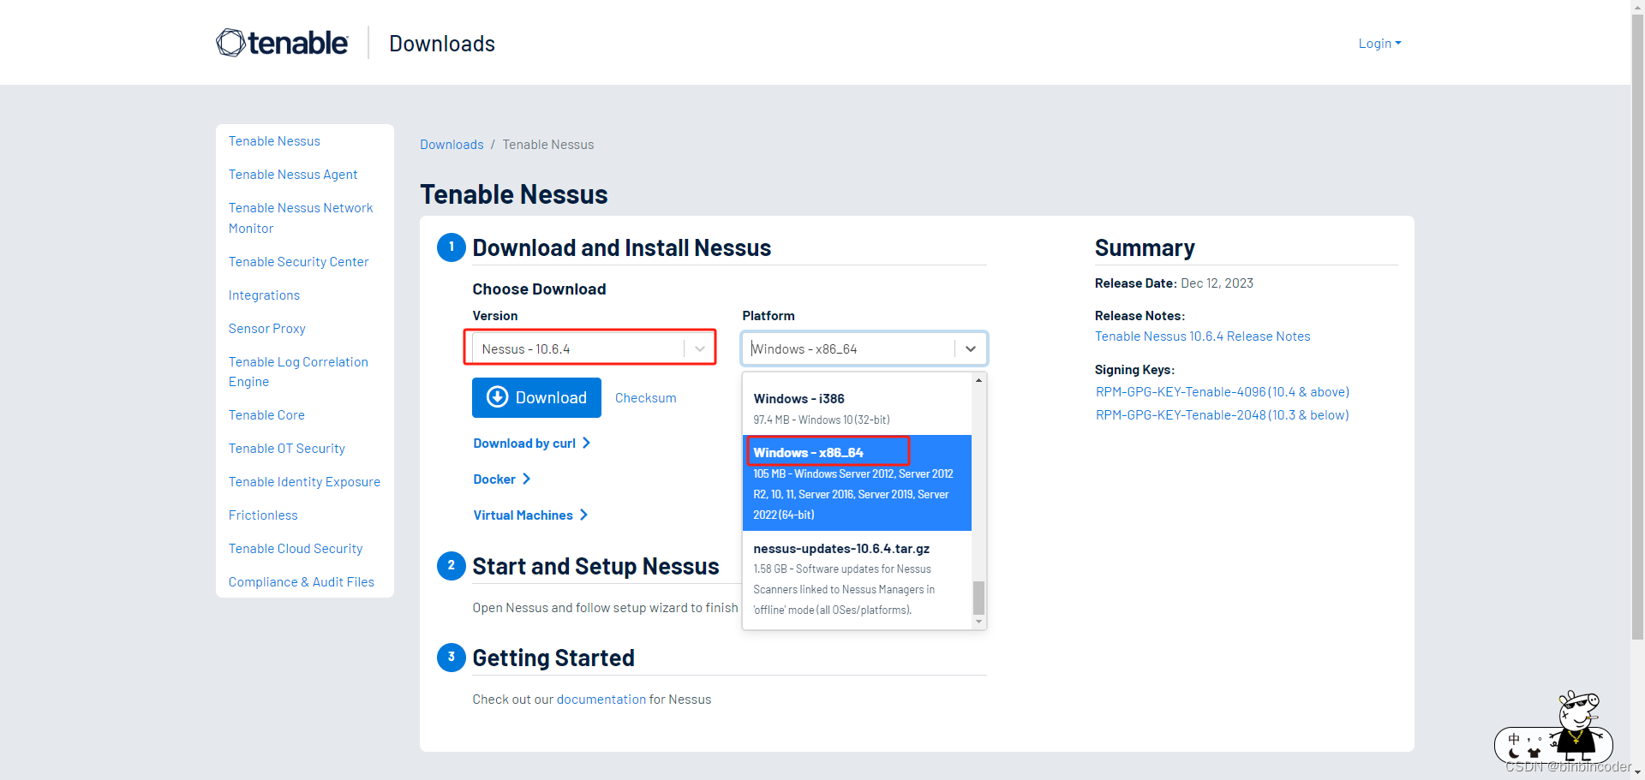Screen dimensions: 1645x780
Task: Open Tenable OT Security in the sidebar
Action: coord(286,449)
